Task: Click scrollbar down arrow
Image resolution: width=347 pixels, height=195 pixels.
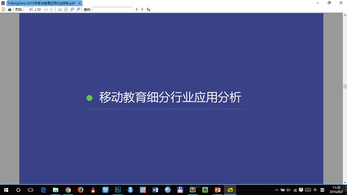Action: pyautogui.click(x=345, y=183)
